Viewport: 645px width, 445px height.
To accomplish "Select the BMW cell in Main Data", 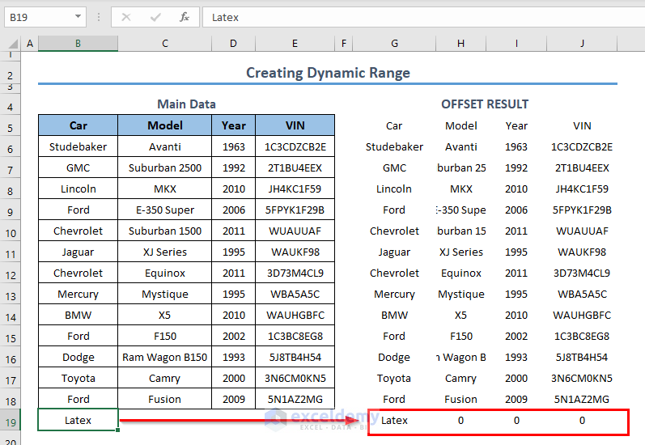I will 79,315.
